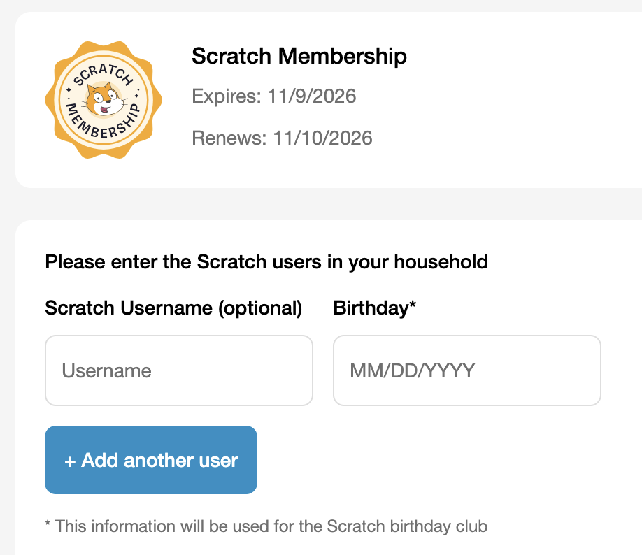Focus the MM/DD/YYYY birthday field
This screenshot has height=555, width=642.
[x=466, y=370]
